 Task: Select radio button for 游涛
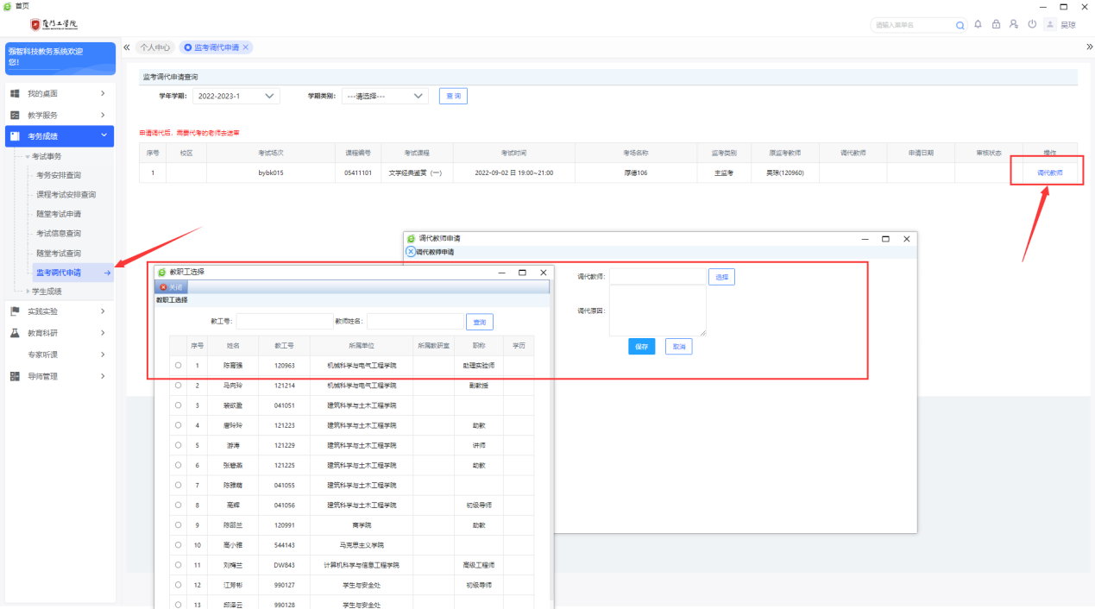179,445
